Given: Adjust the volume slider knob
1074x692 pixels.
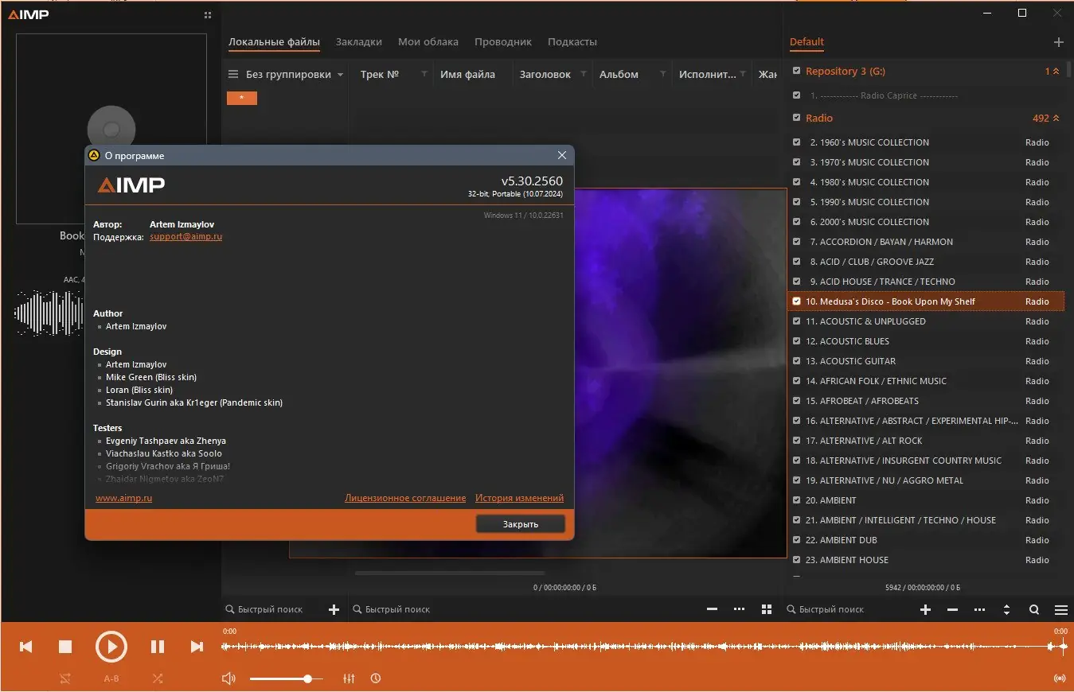Looking at the screenshot, I should [307, 678].
